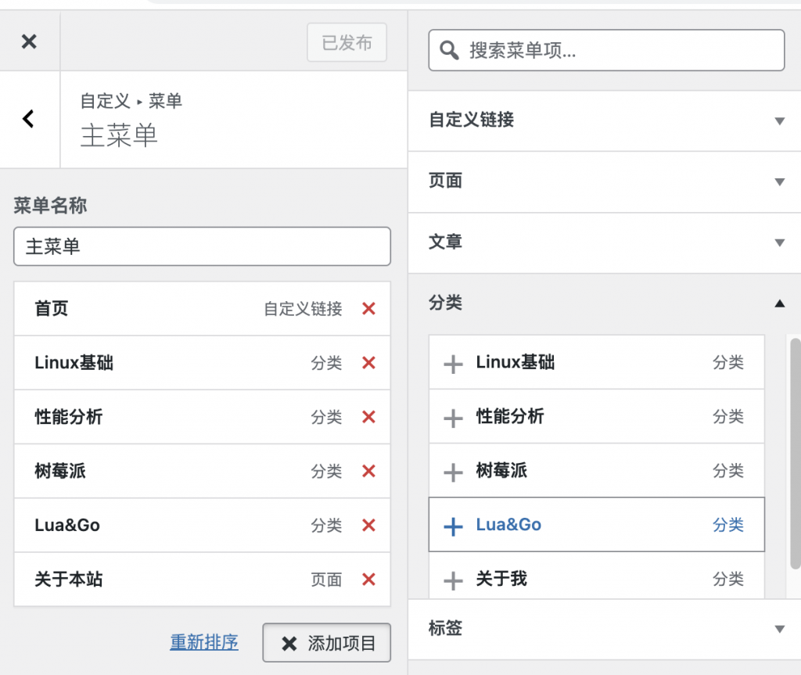Remove Lua&Go from the menu list
The image size is (801, 675).
368,526
